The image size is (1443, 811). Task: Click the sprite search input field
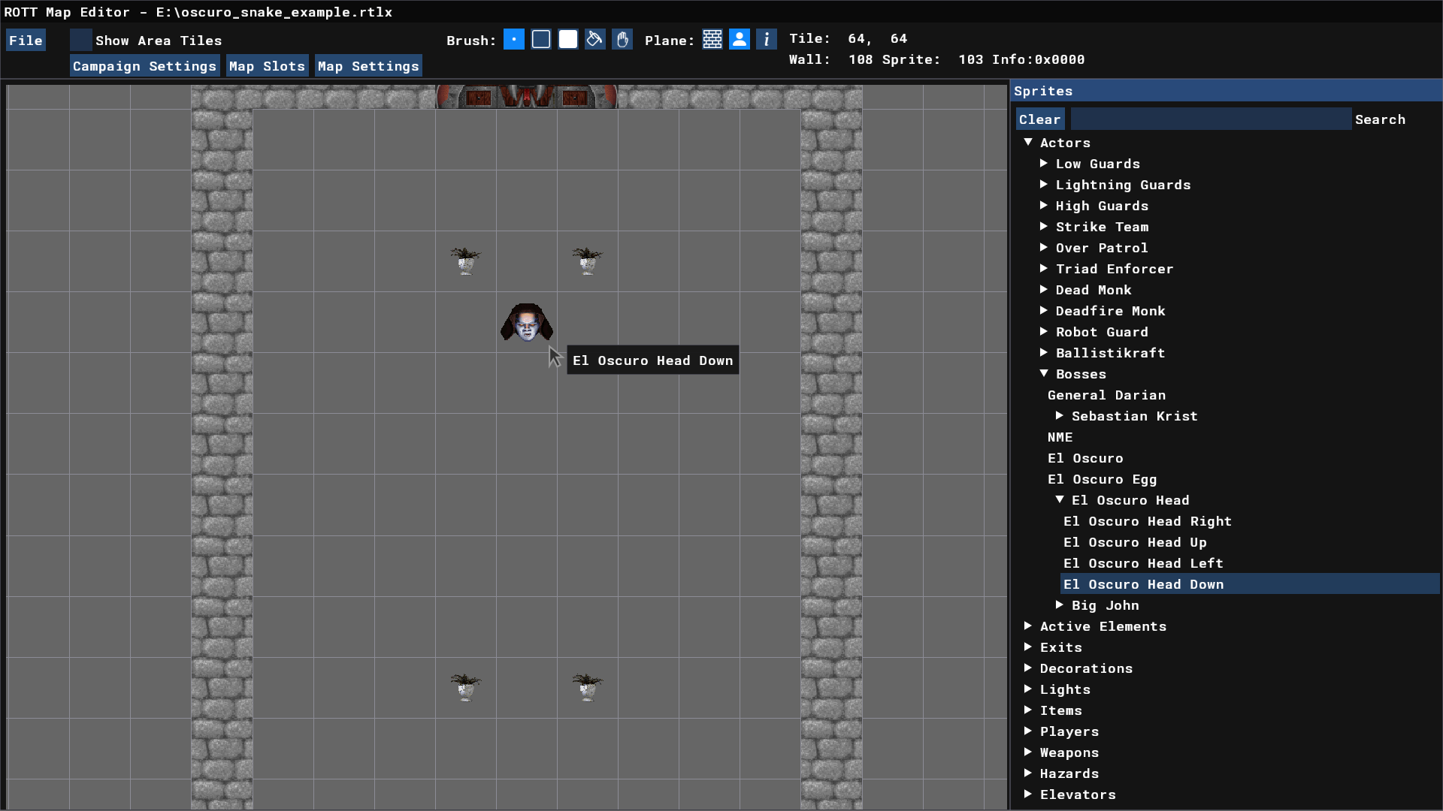(1210, 119)
